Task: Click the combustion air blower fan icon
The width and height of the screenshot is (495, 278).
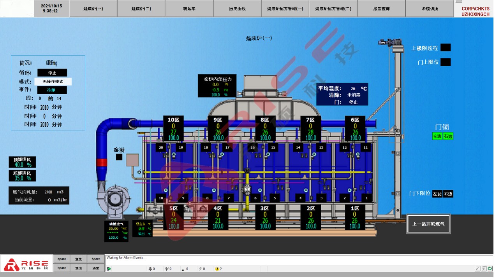Action: pyautogui.click(x=115, y=200)
